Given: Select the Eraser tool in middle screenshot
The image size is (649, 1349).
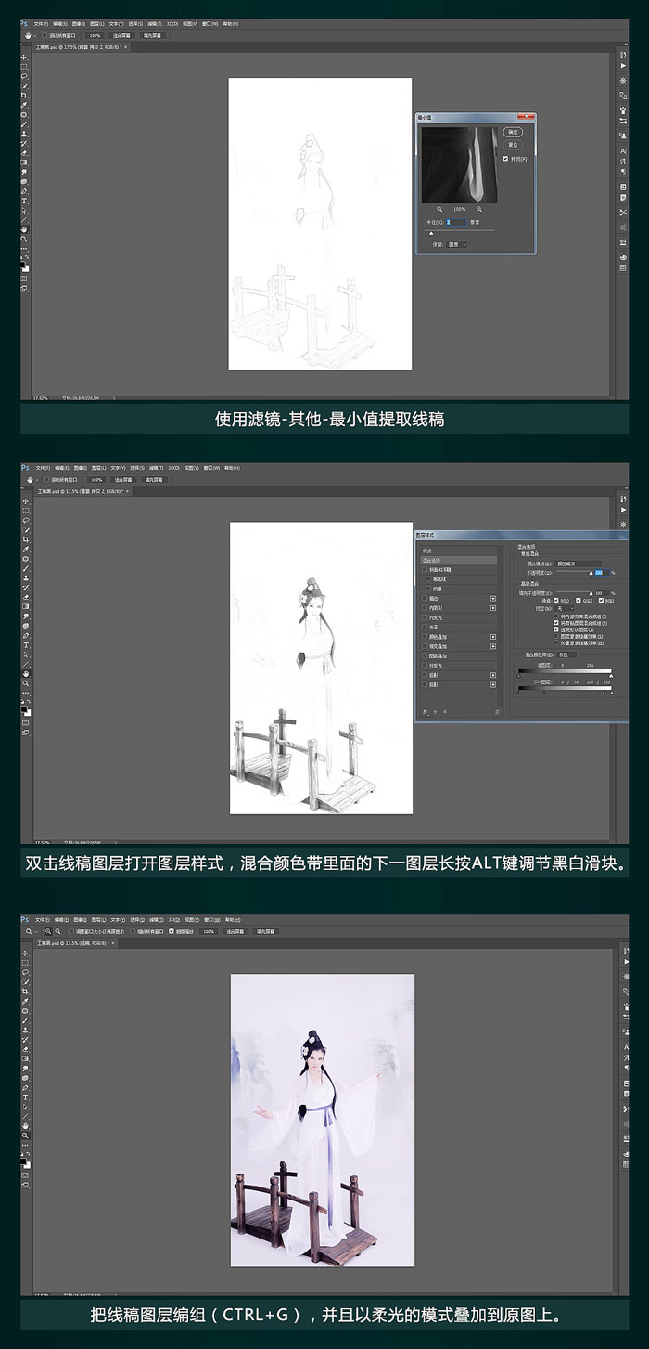Looking at the screenshot, I should coord(24,596).
